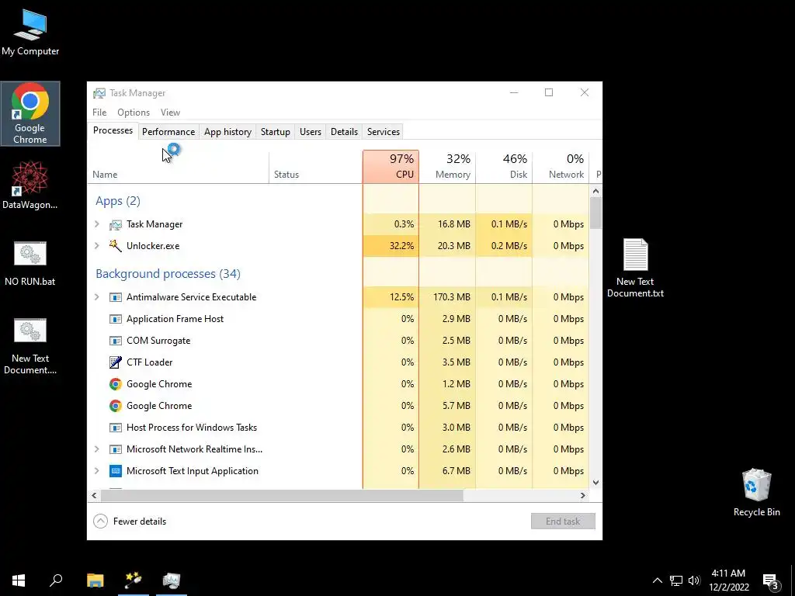Select the gear-icon New Text Document on left
The width and height of the screenshot is (795, 596).
[x=30, y=346]
